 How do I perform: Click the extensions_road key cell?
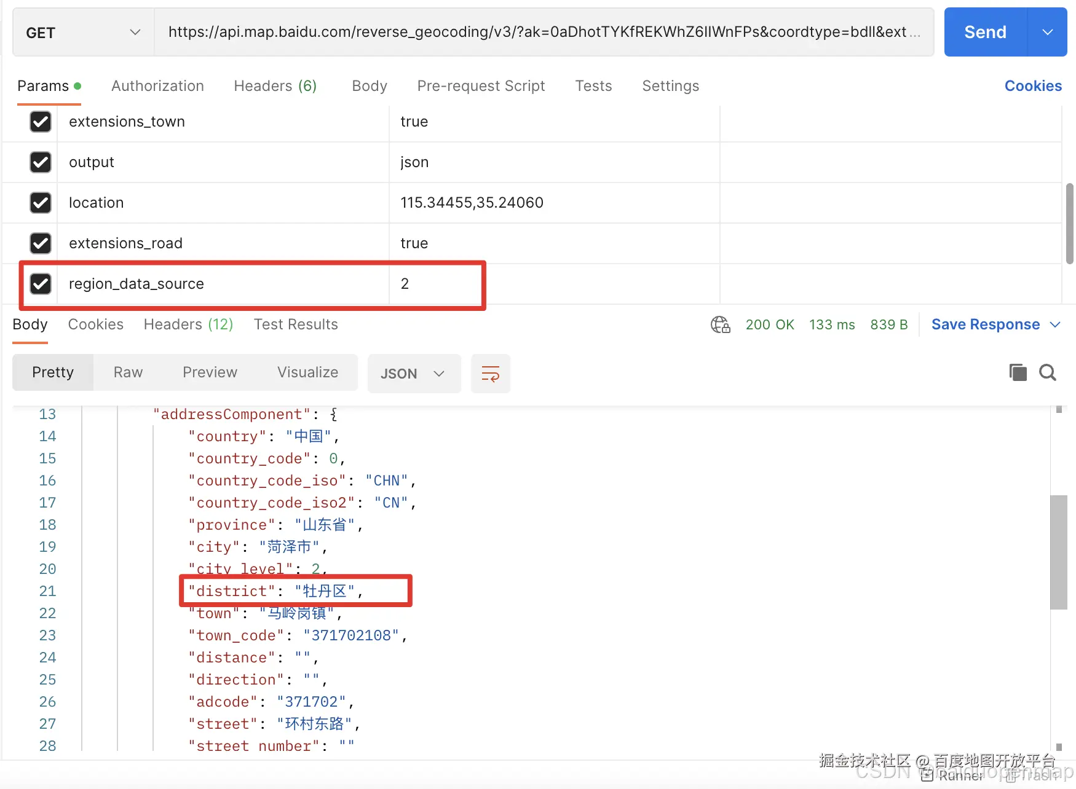[223, 243]
